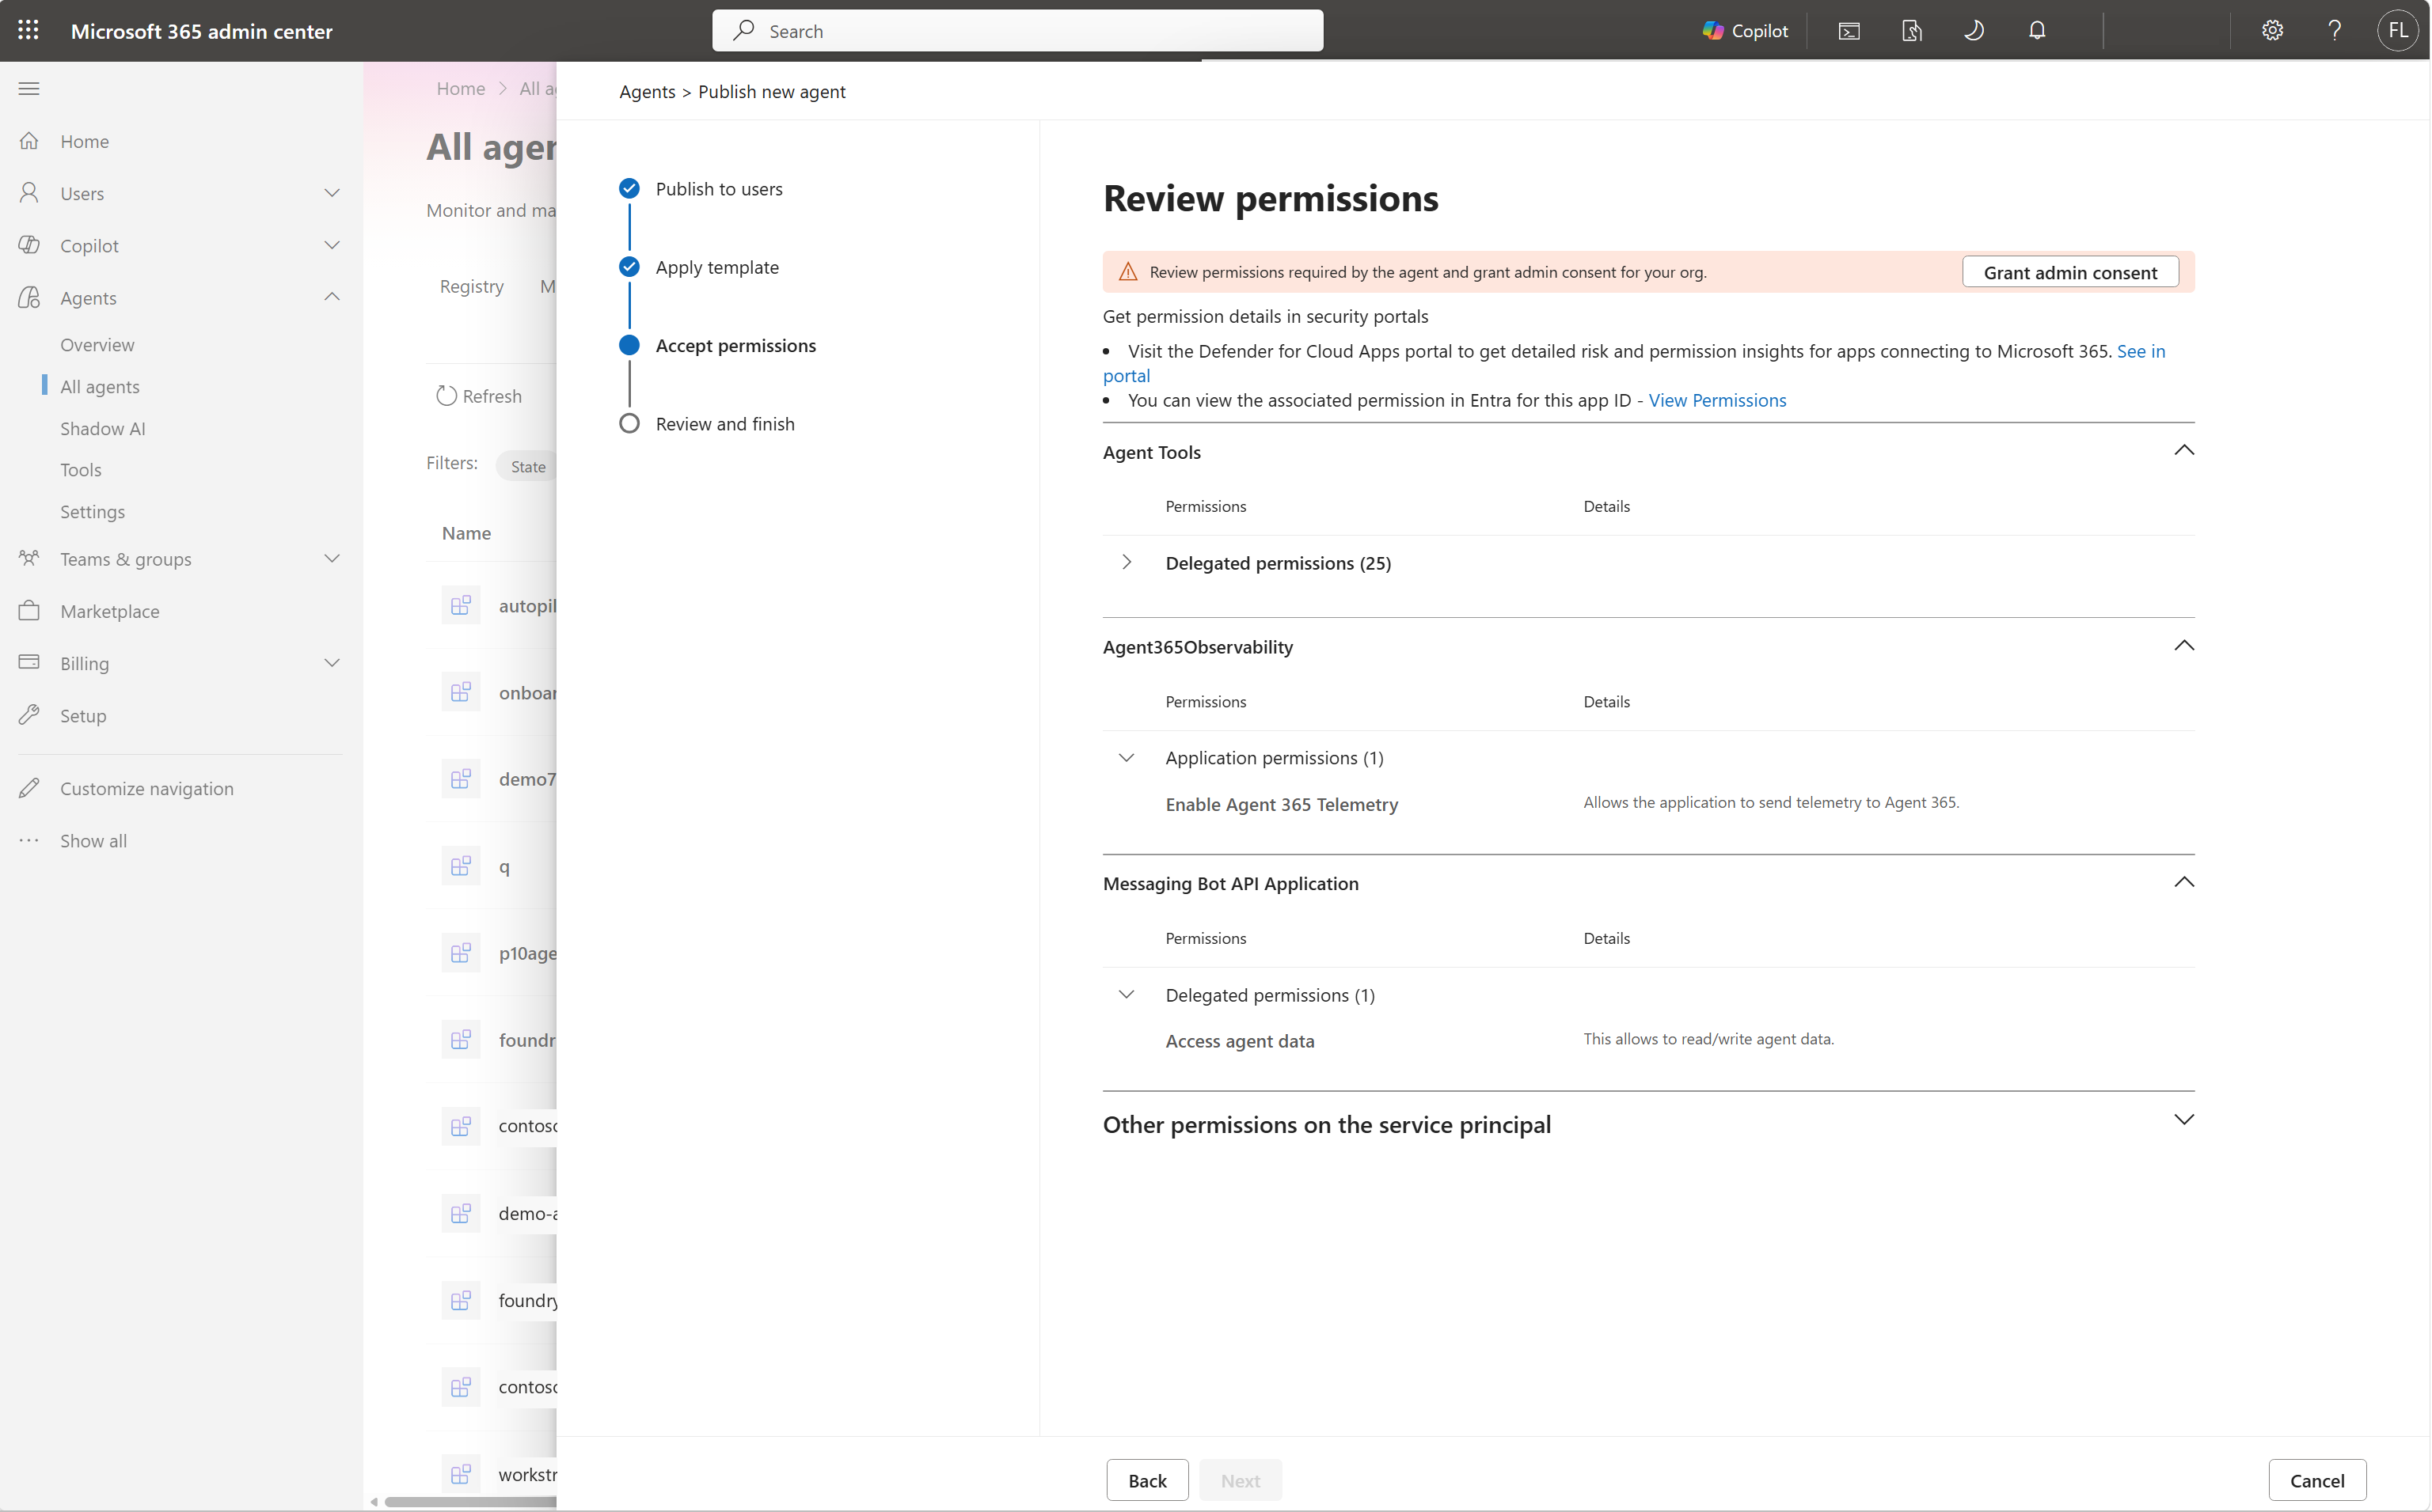Open Shadow AI in the navigation
This screenshot has width=2432, height=1512.
point(103,428)
